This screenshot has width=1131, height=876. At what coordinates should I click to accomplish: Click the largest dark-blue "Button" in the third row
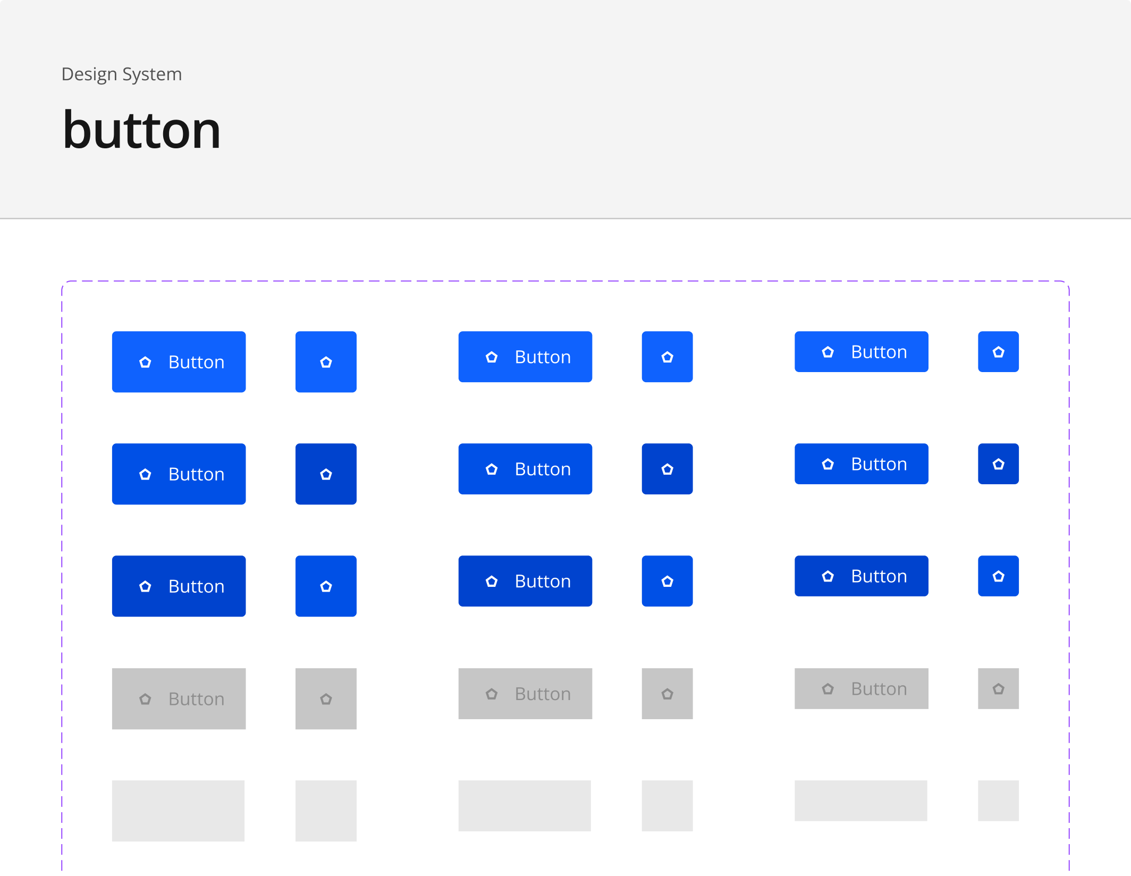[179, 586]
